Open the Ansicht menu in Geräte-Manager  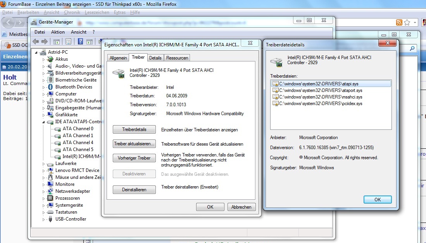tap(79, 32)
